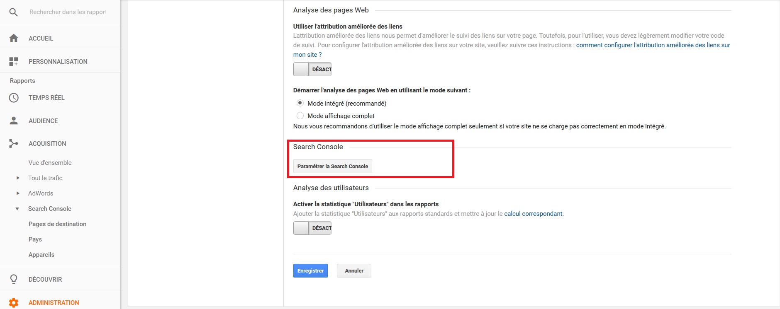
Task: Select Mode affichage complet radio button
Action: (300, 116)
